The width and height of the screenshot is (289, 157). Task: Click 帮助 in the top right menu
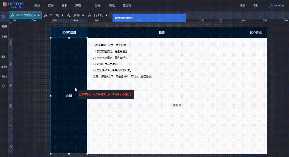pyautogui.click(x=255, y=5)
